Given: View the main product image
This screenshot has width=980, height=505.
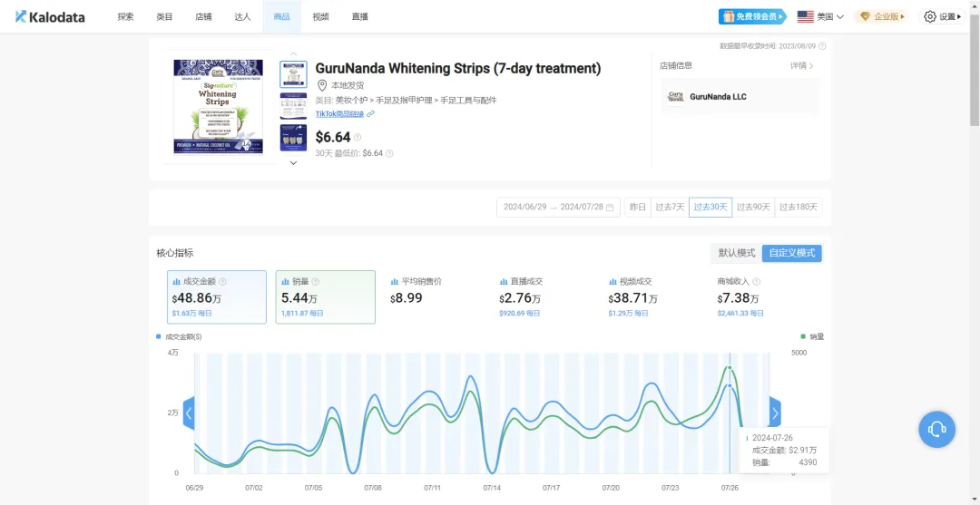Looking at the screenshot, I should tap(218, 107).
